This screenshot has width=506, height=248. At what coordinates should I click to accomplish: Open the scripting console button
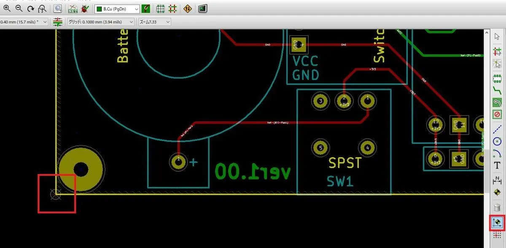coord(203,8)
